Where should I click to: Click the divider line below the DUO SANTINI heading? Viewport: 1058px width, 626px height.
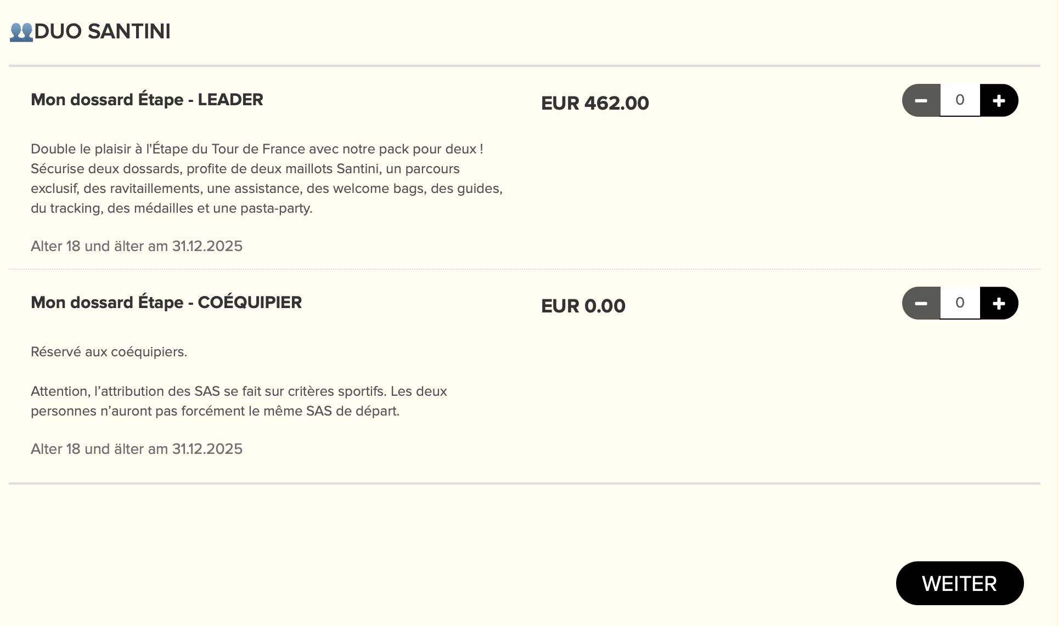[524, 66]
